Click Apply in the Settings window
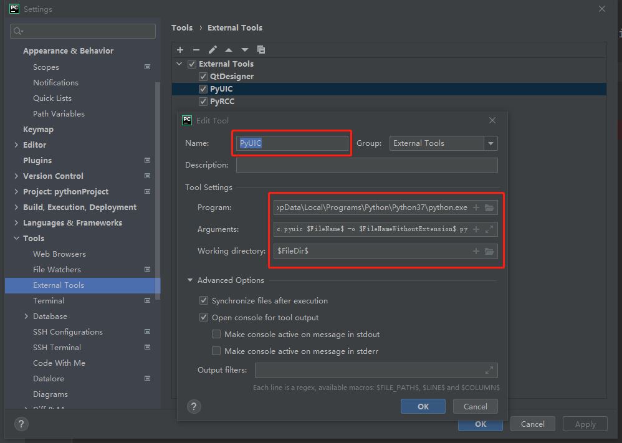Viewport: 622px width, 443px height. [x=585, y=424]
